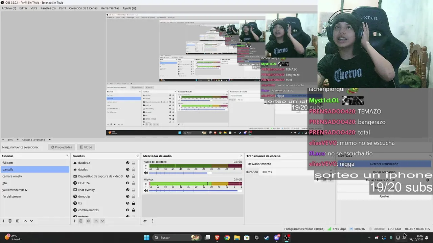The height and width of the screenshot is (243, 433).
Task: Hide the CHAT 24 source
Action: point(128,183)
